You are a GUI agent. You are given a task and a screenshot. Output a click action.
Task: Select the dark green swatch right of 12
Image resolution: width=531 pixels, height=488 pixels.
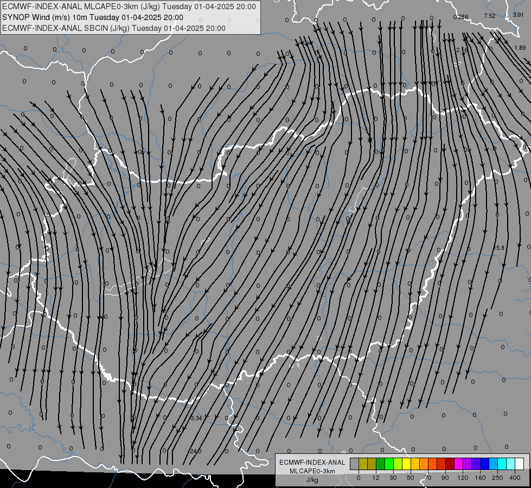380,464
